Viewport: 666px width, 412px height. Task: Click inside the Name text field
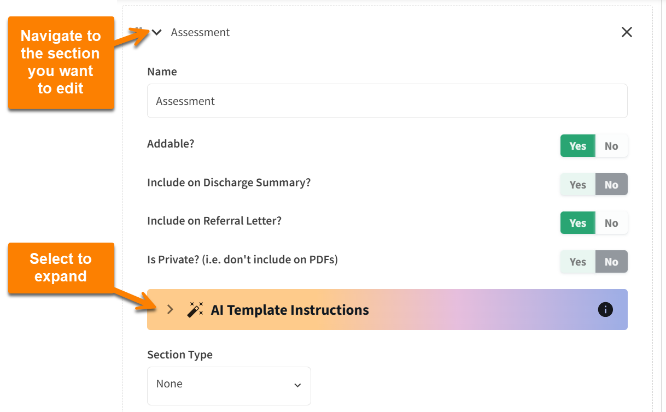click(x=387, y=101)
